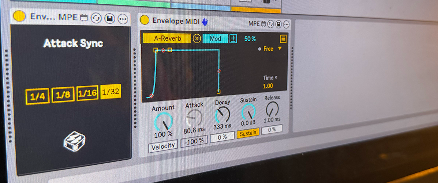
Task: Click the A-Reverb map button
Action: click(x=167, y=38)
